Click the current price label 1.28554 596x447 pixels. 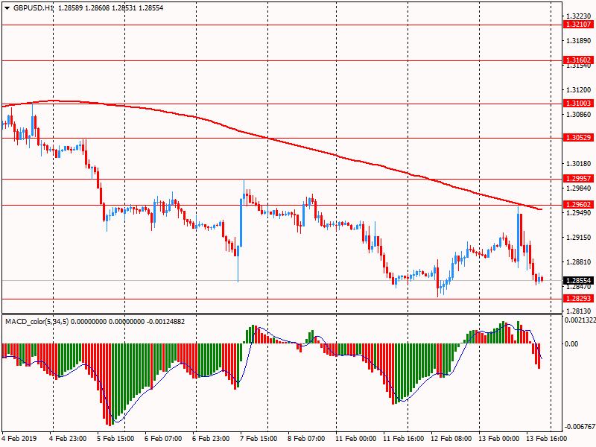pos(578,281)
